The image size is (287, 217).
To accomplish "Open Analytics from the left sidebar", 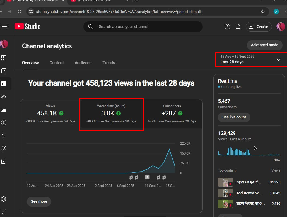I will pyautogui.click(x=4, y=83).
